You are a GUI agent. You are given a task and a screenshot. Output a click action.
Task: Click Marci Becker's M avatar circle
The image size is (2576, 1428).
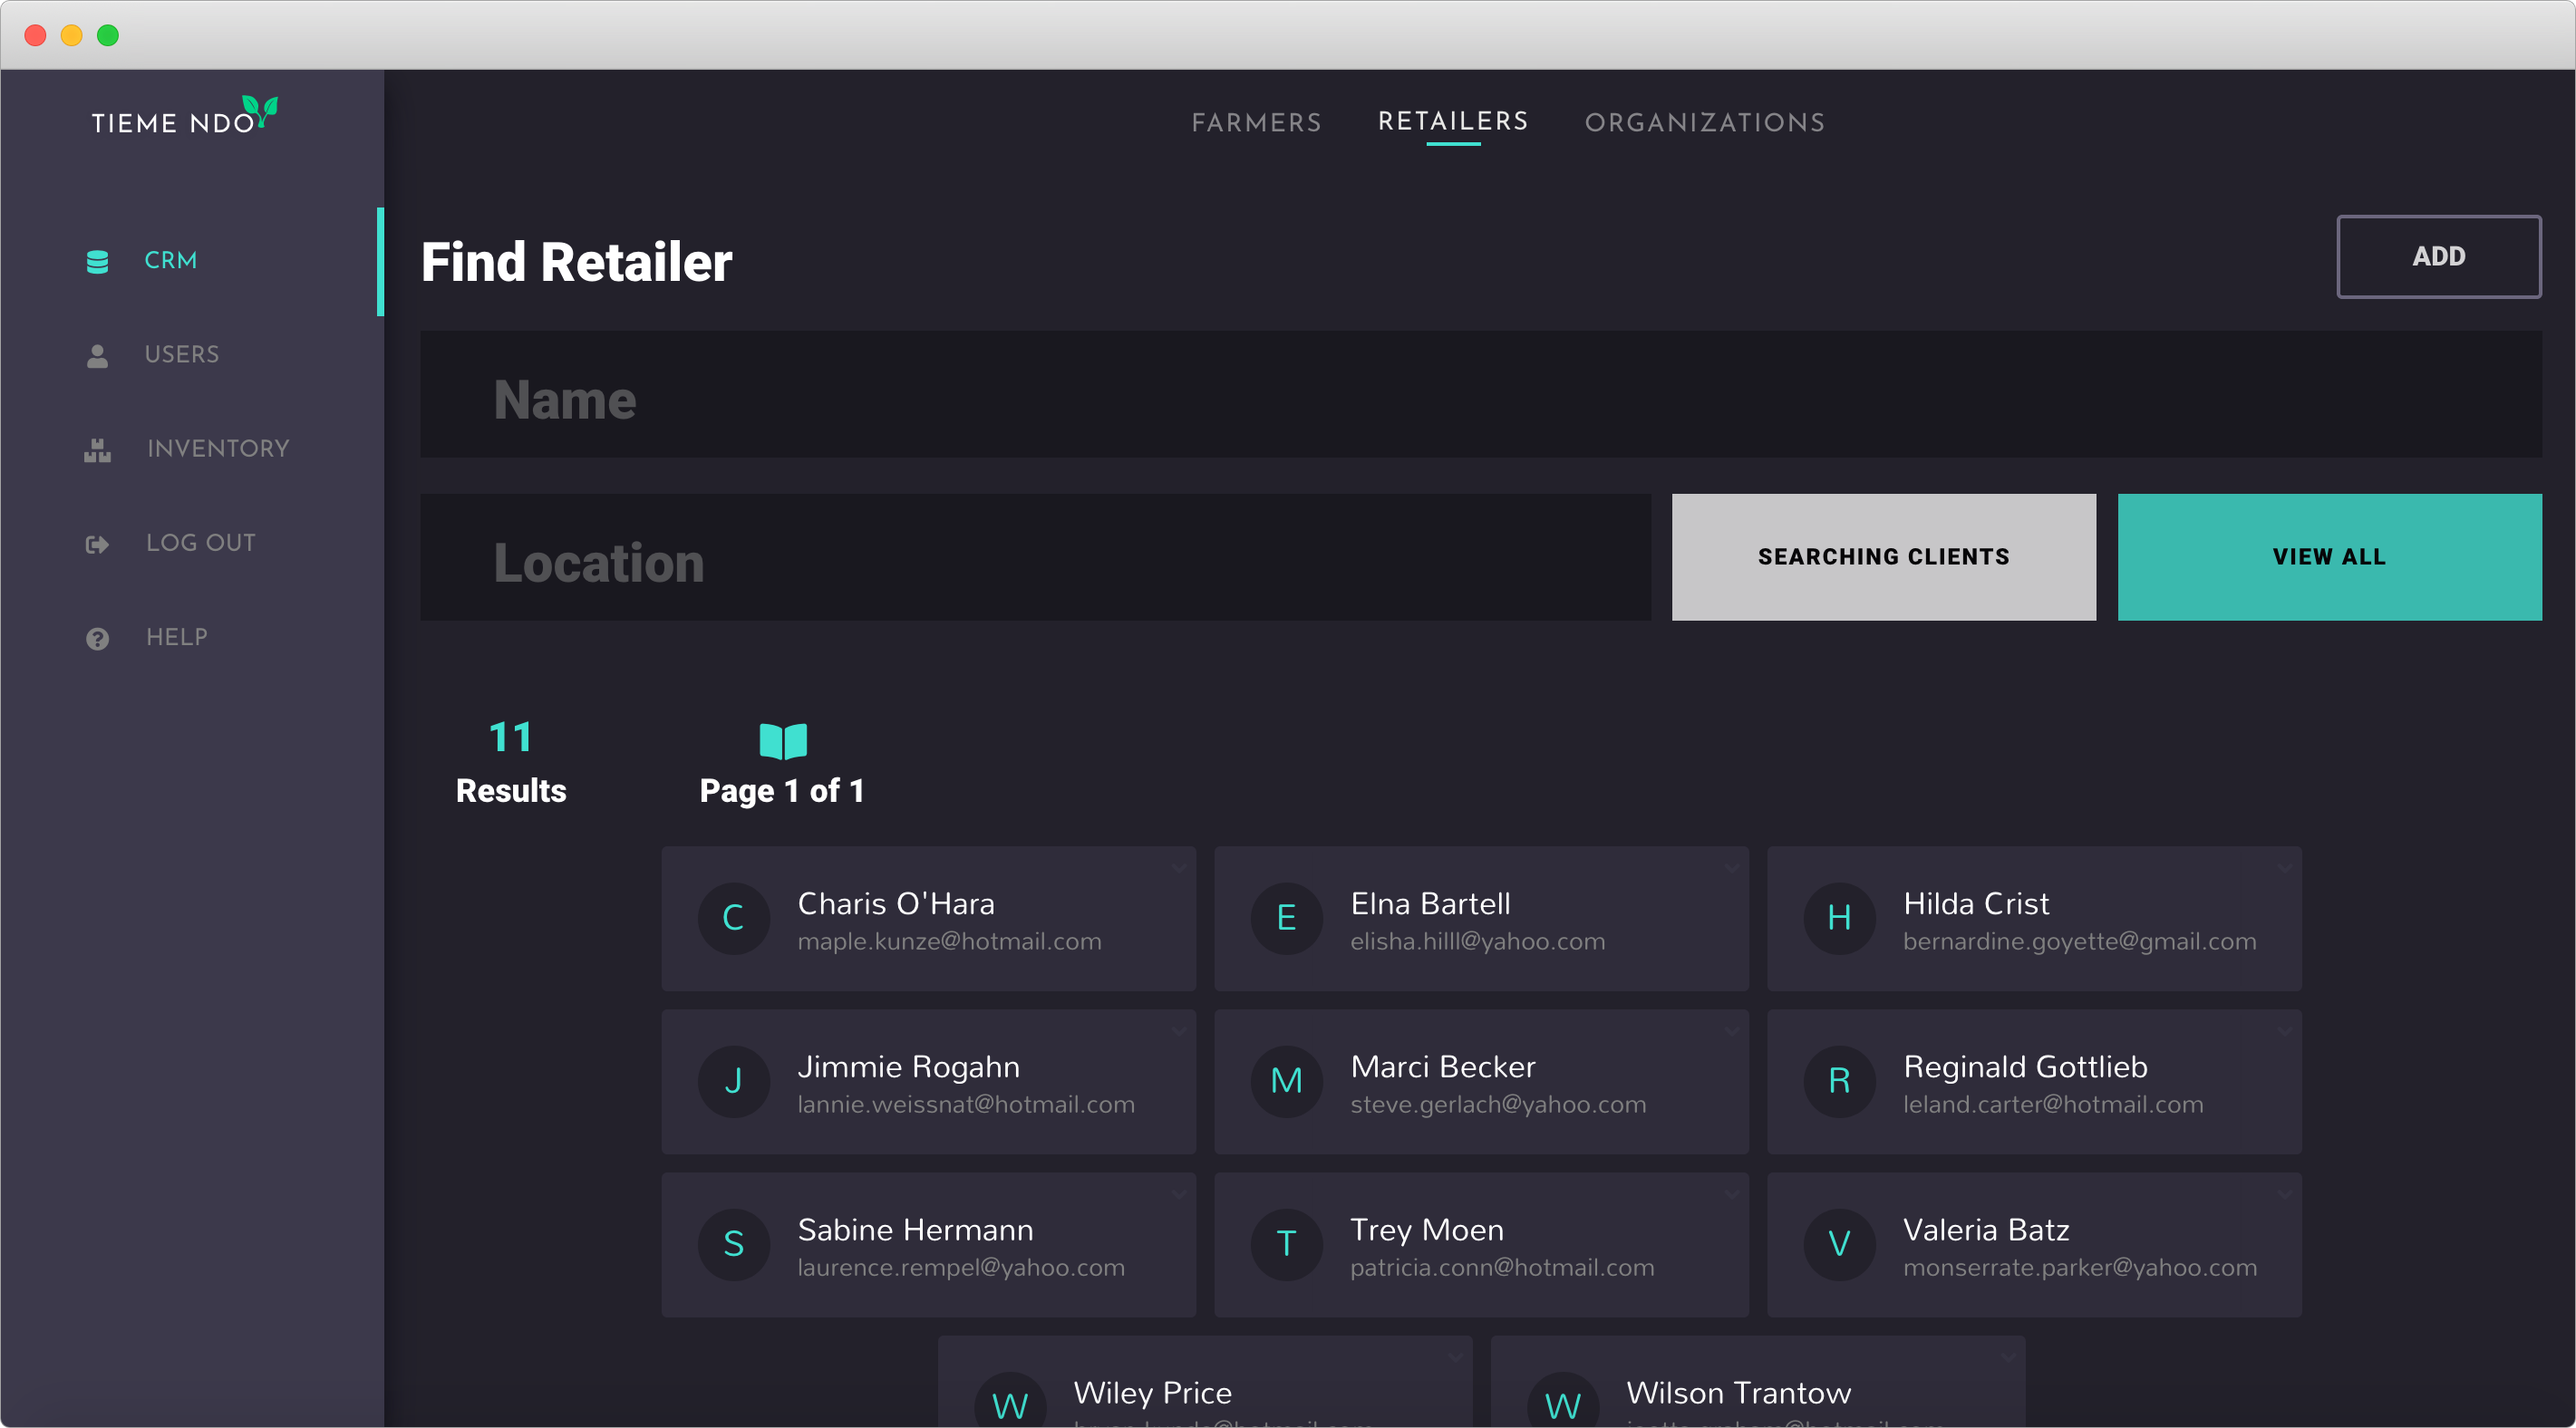(x=1286, y=1081)
